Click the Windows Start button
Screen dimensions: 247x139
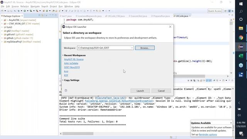pos(241,4)
